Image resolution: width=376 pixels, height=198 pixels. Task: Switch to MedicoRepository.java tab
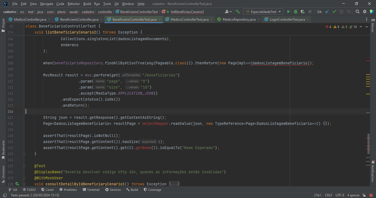coord(239,20)
